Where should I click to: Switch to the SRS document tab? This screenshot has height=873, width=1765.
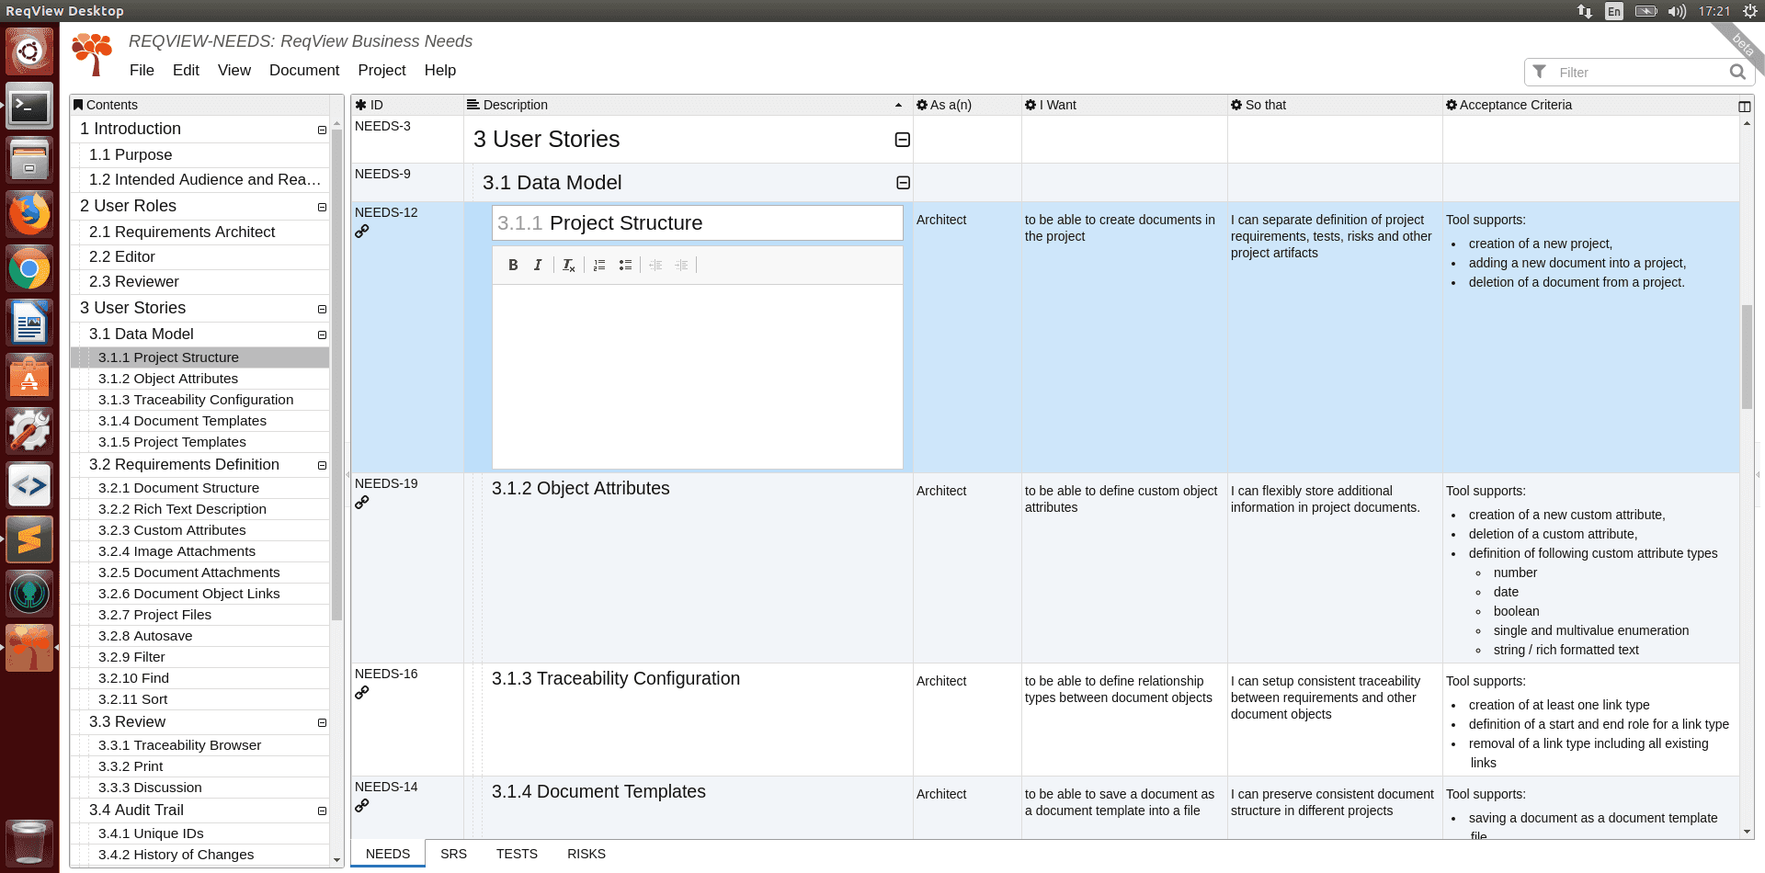(x=453, y=854)
